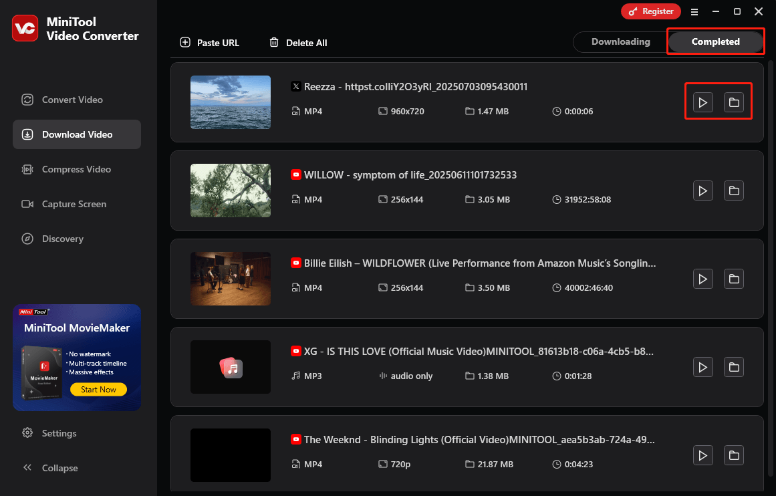Viewport: 776px width, 496px height.
Task: Click Start Now in MovieMaker ad
Action: coord(98,390)
